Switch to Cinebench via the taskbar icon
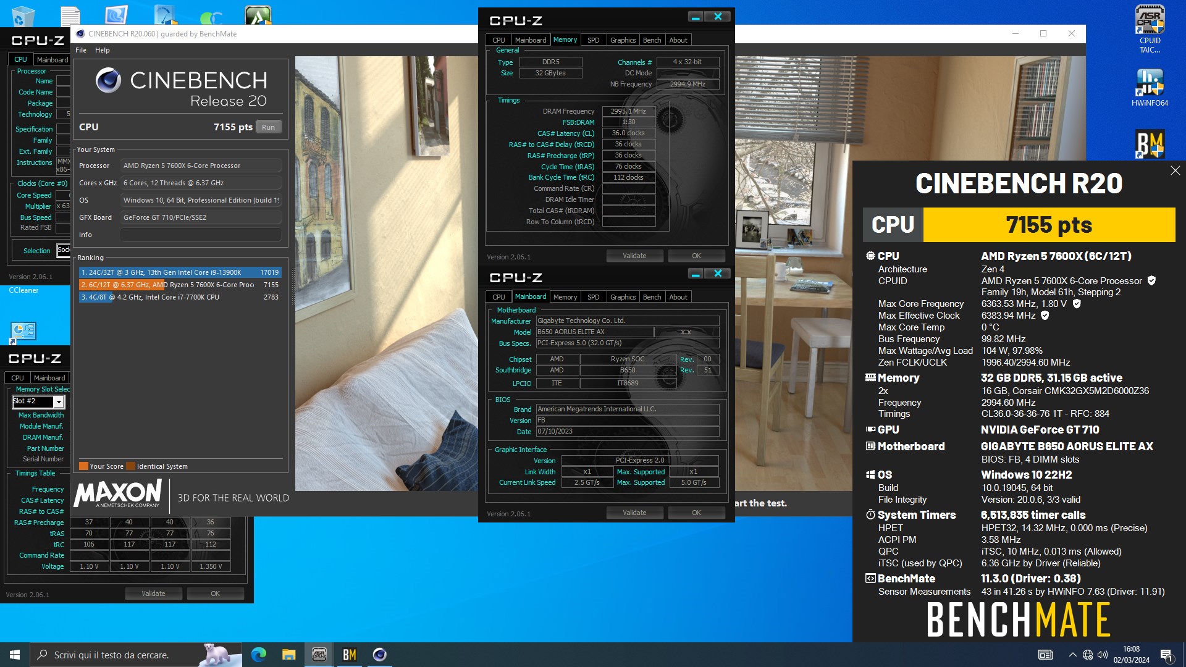This screenshot has width=1186, height=667. [379, 655]
